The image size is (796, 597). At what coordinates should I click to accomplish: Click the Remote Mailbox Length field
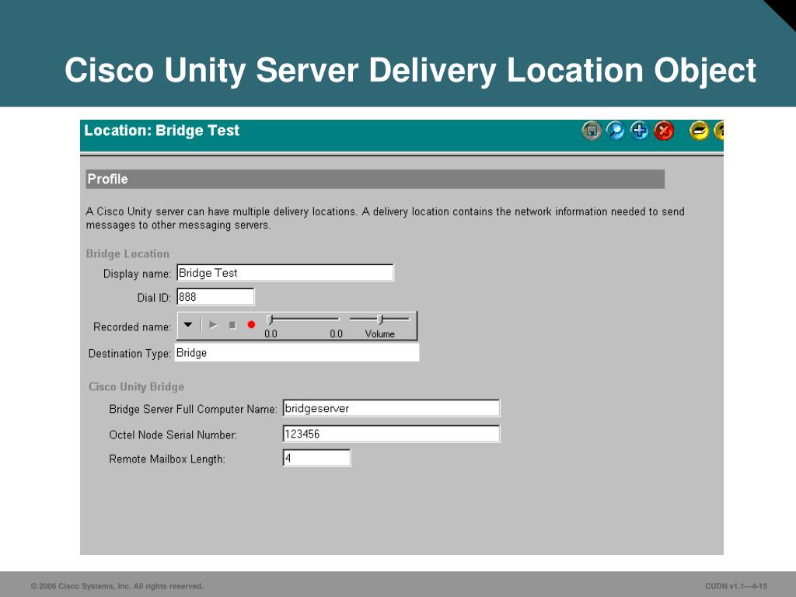[x=316, y=458]
